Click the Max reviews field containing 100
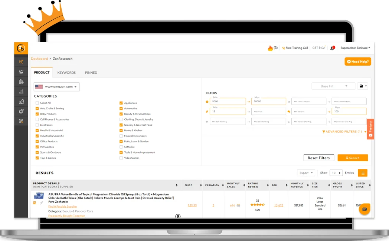This screenshot has width=389, height=241. tap(349, 112)
